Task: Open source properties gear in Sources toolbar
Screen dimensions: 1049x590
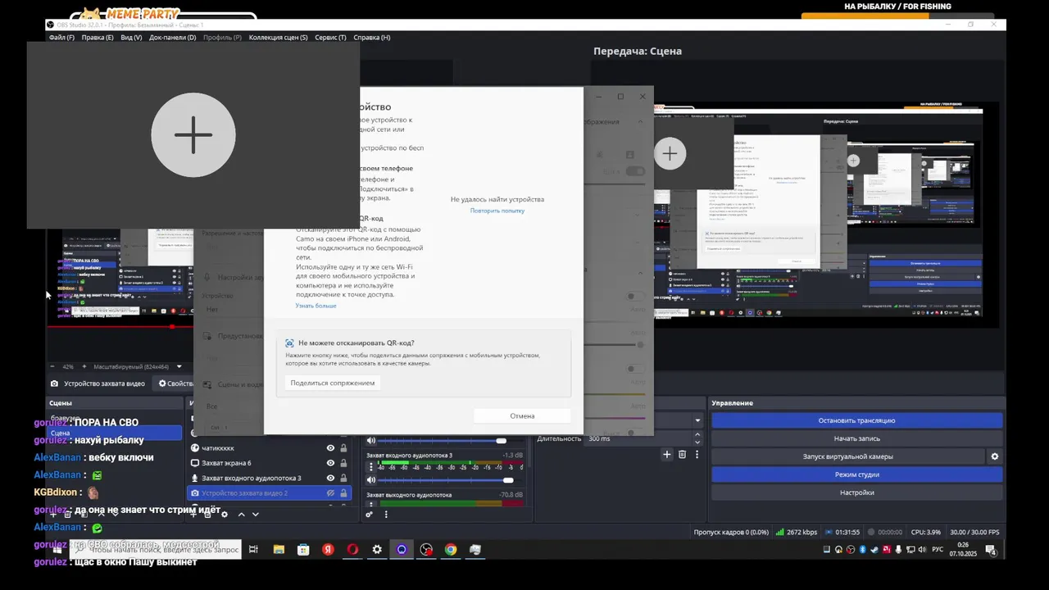Action: [225, 515]
